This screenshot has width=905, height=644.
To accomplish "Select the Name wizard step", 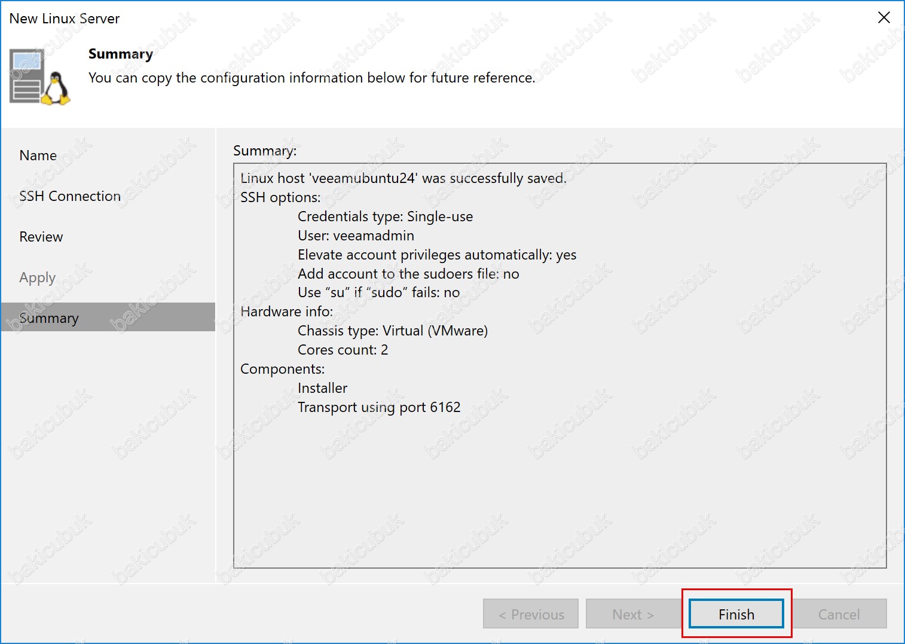I will pos(38,155).
